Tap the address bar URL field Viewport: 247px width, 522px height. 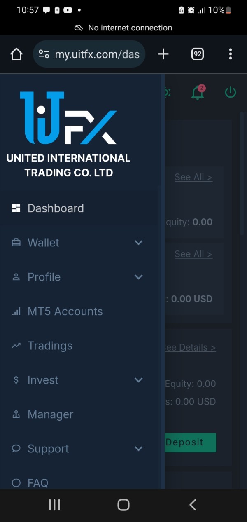coord(97,54)
